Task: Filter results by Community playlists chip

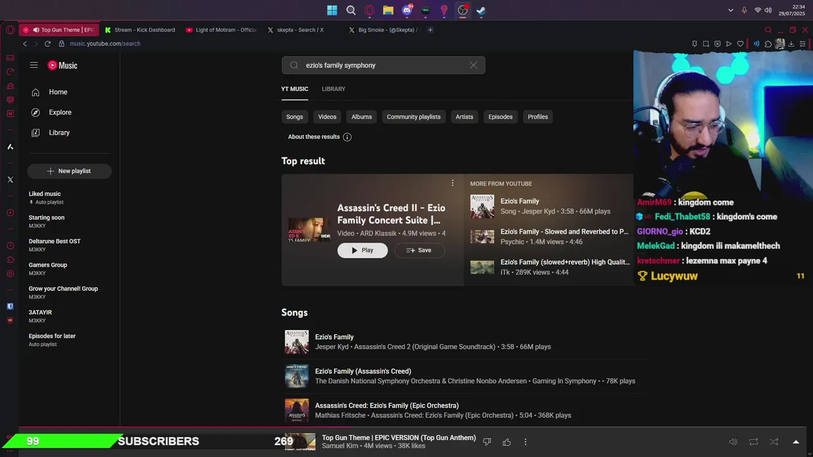Action: 413,117
